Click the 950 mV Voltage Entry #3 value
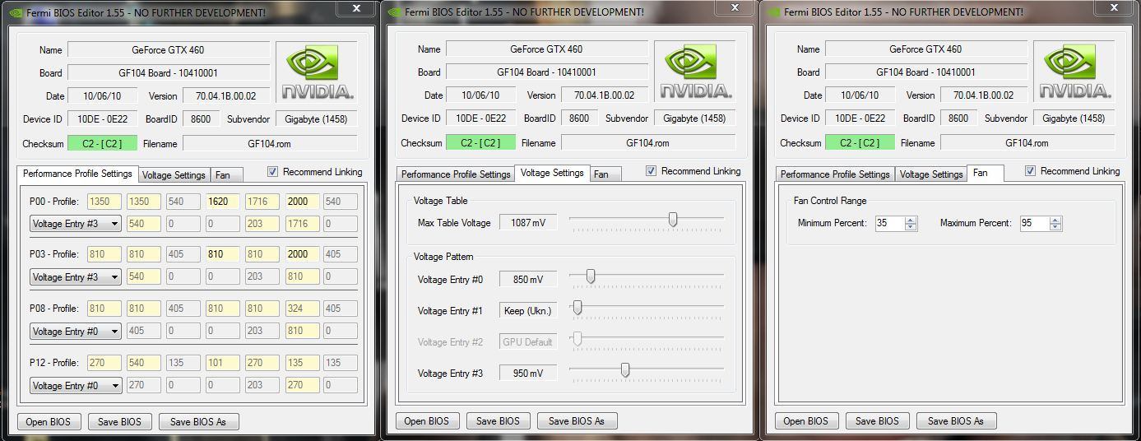 click(527, 374)
